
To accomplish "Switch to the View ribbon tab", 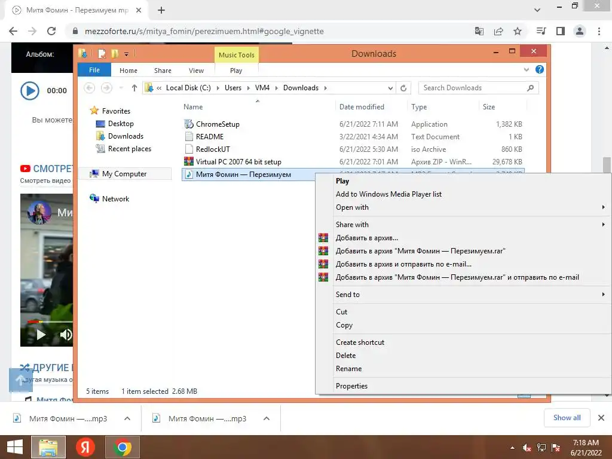I will click(x=196, y=71).
